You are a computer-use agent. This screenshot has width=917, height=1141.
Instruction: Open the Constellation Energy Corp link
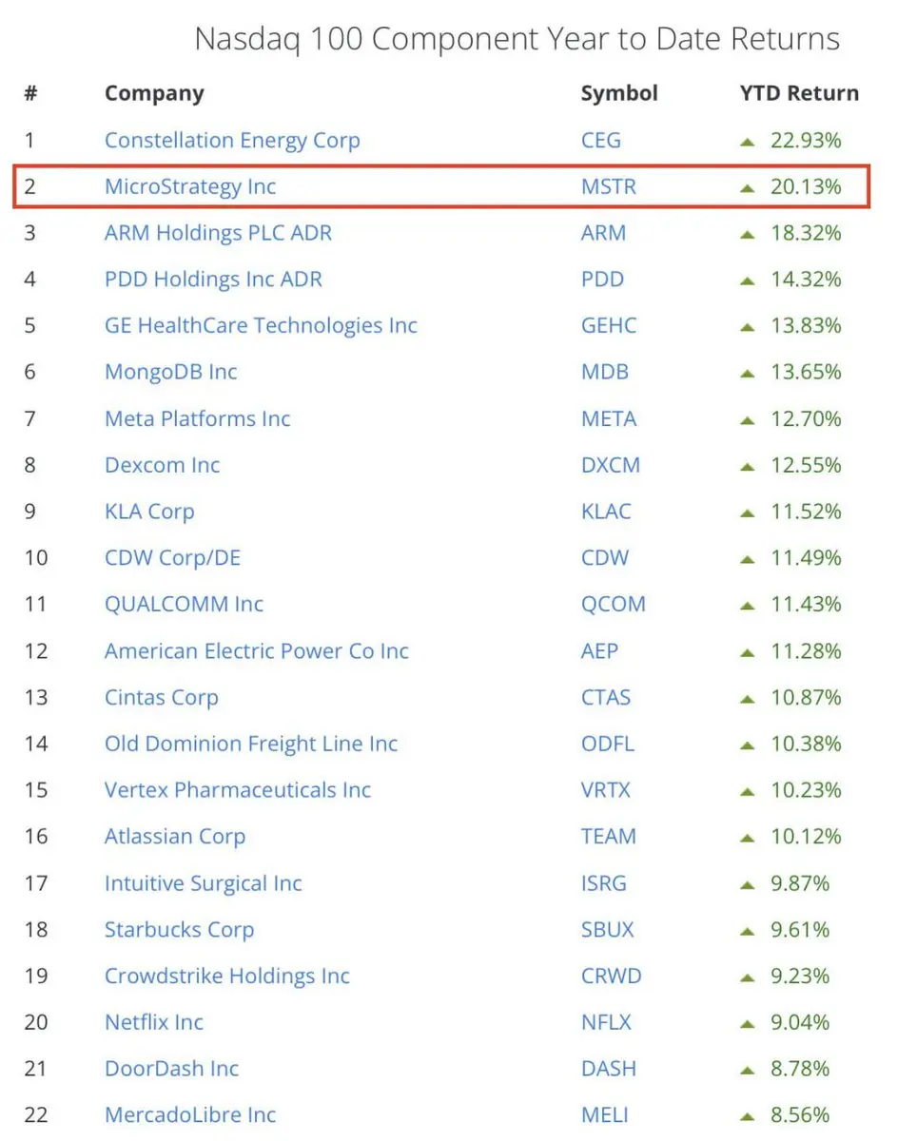(232, 141)
